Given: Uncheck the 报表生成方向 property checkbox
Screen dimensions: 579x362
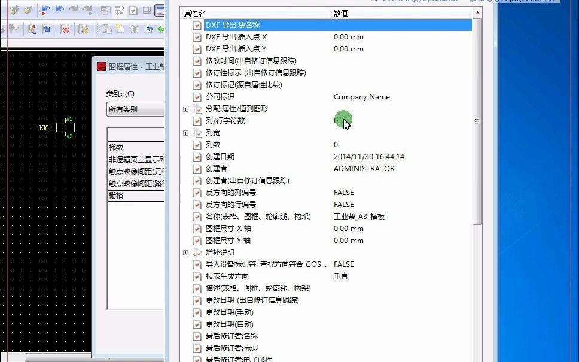Looking at the screenshot, I should point(197,276).
